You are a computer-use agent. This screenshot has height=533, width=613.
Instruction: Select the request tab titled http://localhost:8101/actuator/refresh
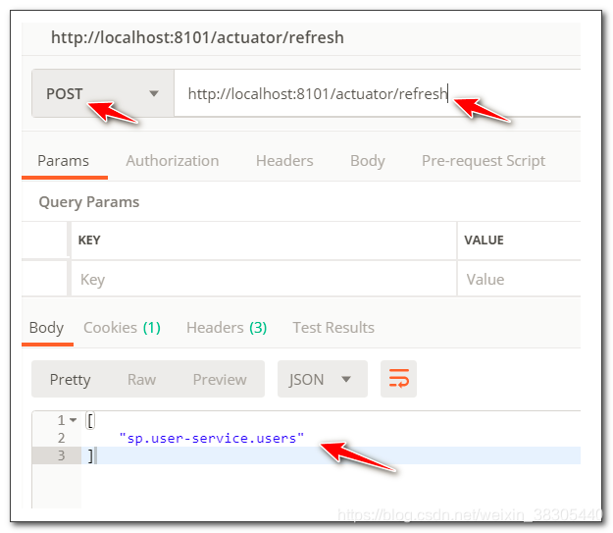point(197,37)
